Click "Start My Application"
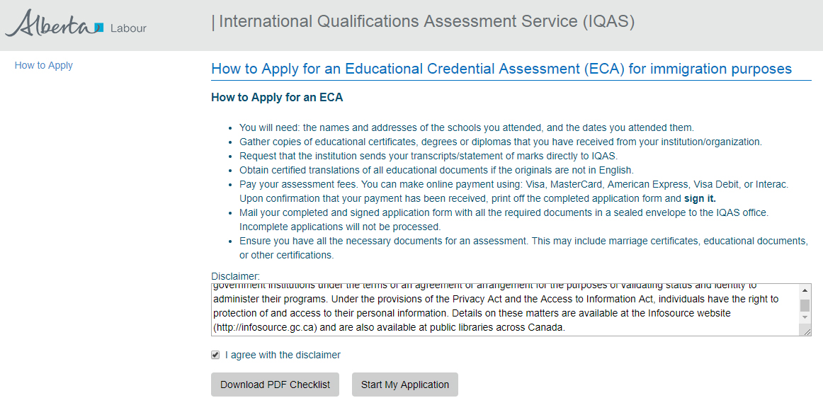This screenshot has height=410, width=823. pos(404,385)
